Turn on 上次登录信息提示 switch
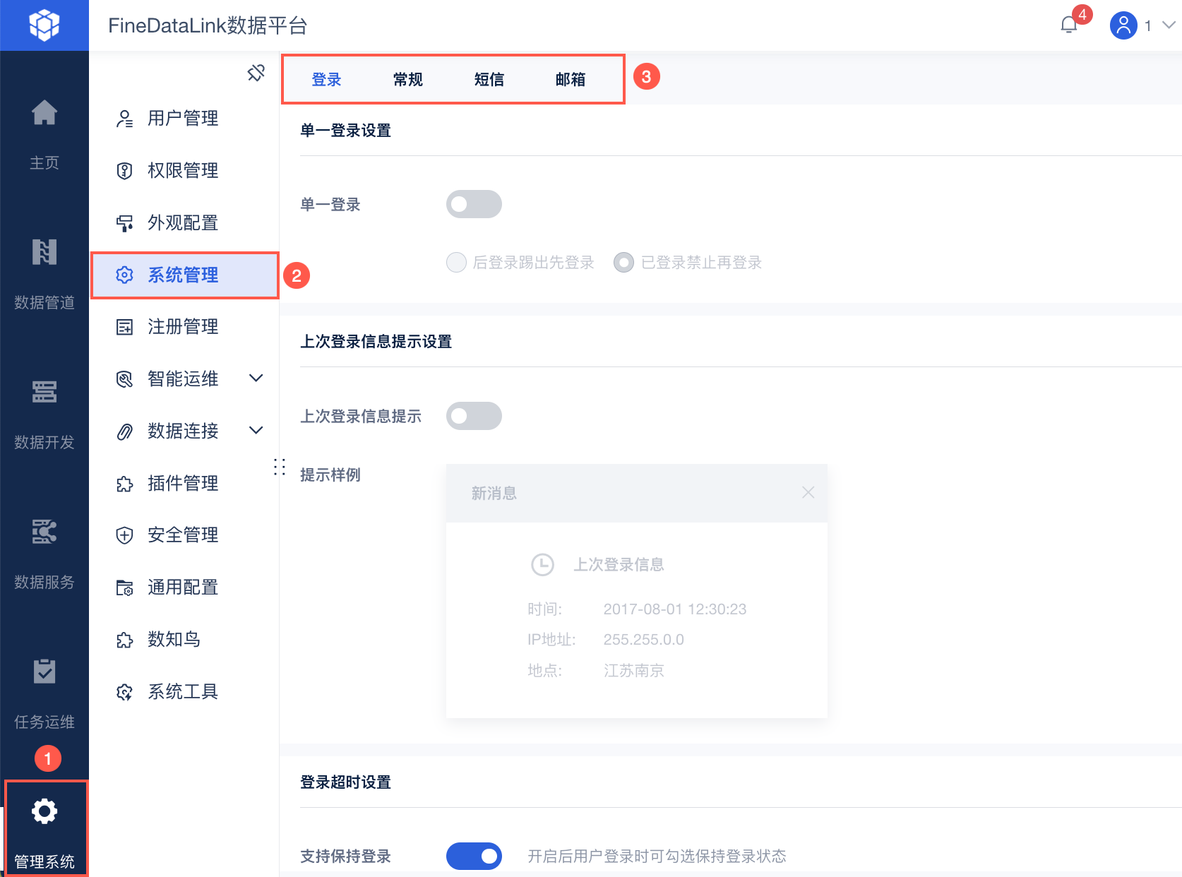Image resolution: width=1182 pixels, height=877 pixels. [474, 416]
